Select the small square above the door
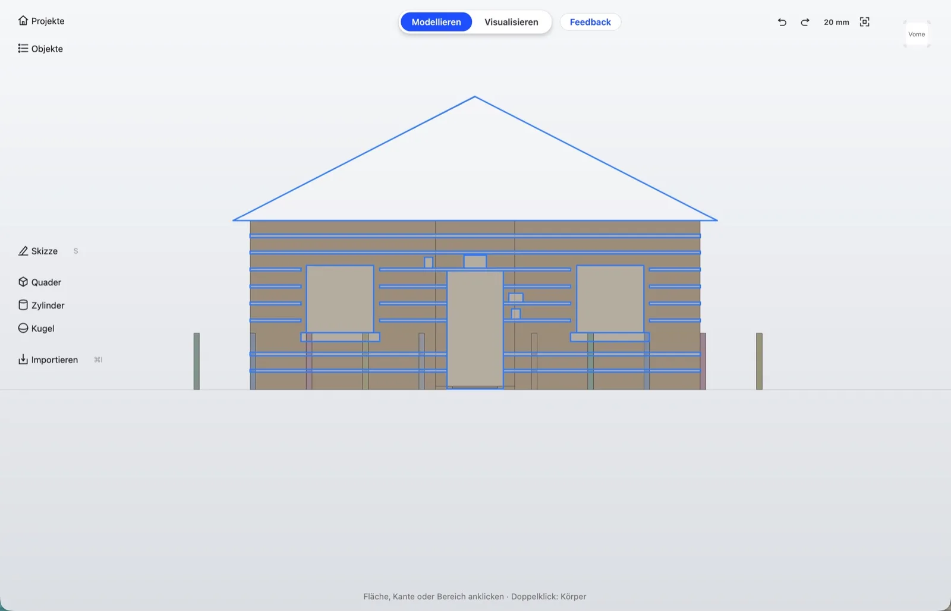This screenshot has height=611, width=951. 475,262
